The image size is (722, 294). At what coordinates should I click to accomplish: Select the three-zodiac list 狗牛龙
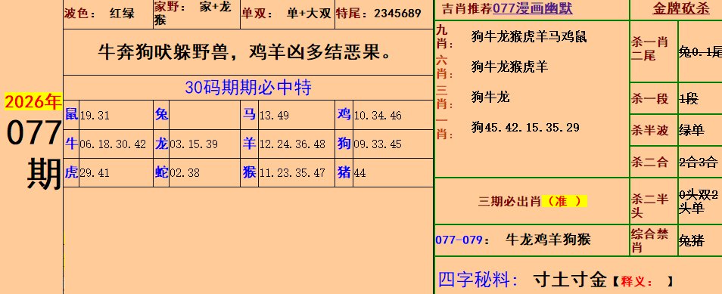[490, 97]
